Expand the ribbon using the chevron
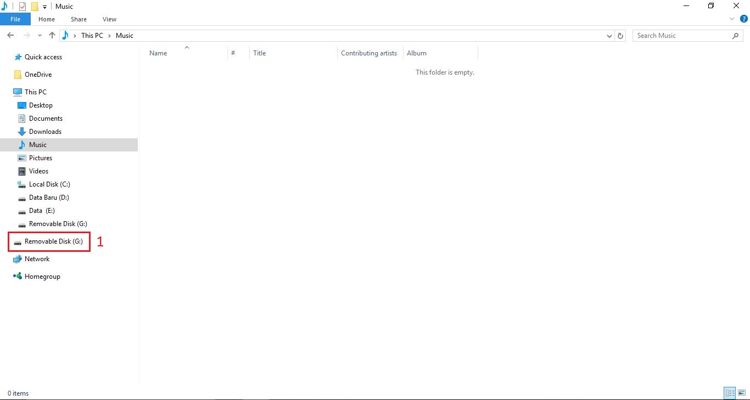750x400 pixels. point(732,19)
